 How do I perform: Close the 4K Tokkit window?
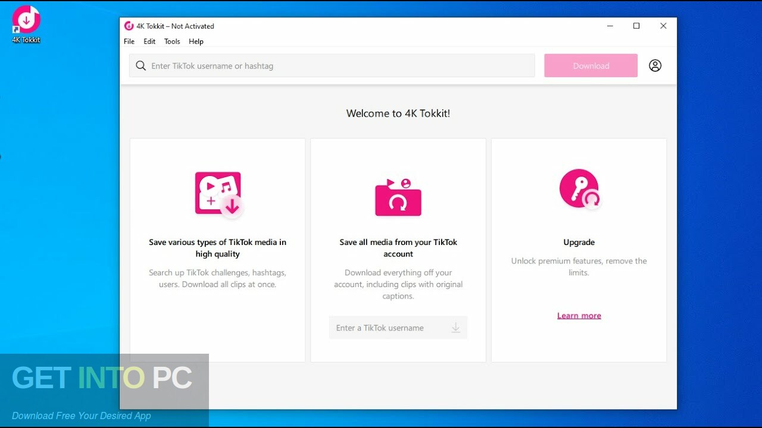coord(663,26)
